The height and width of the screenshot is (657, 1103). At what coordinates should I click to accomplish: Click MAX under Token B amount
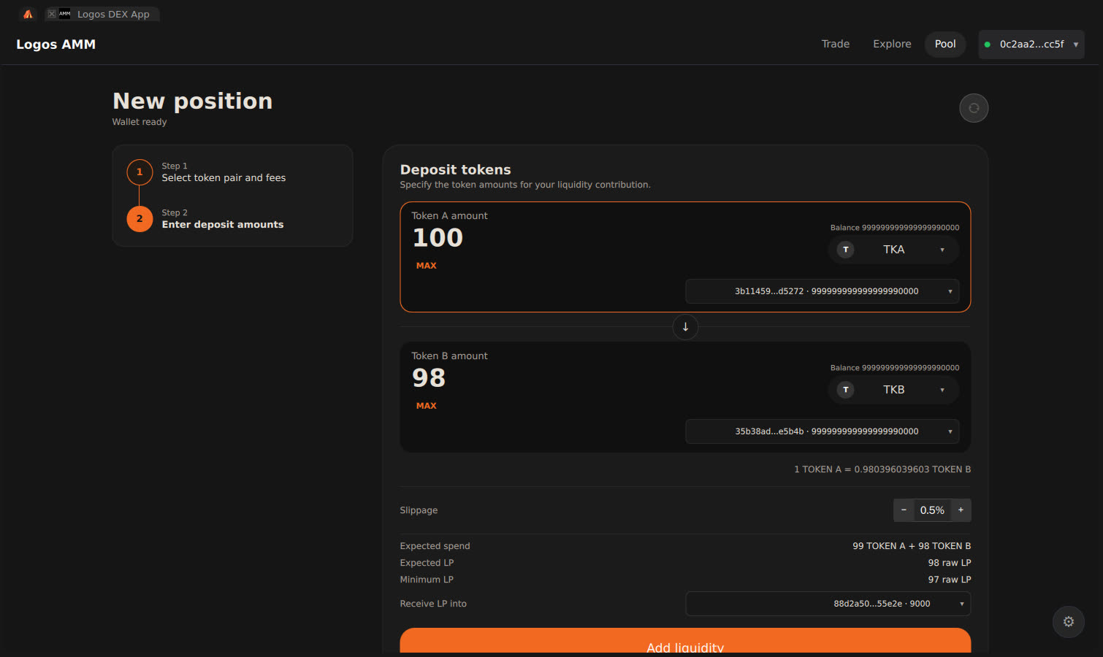click(427, 406)
